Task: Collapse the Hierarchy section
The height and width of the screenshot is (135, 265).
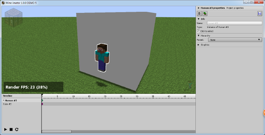Action: 198,36
